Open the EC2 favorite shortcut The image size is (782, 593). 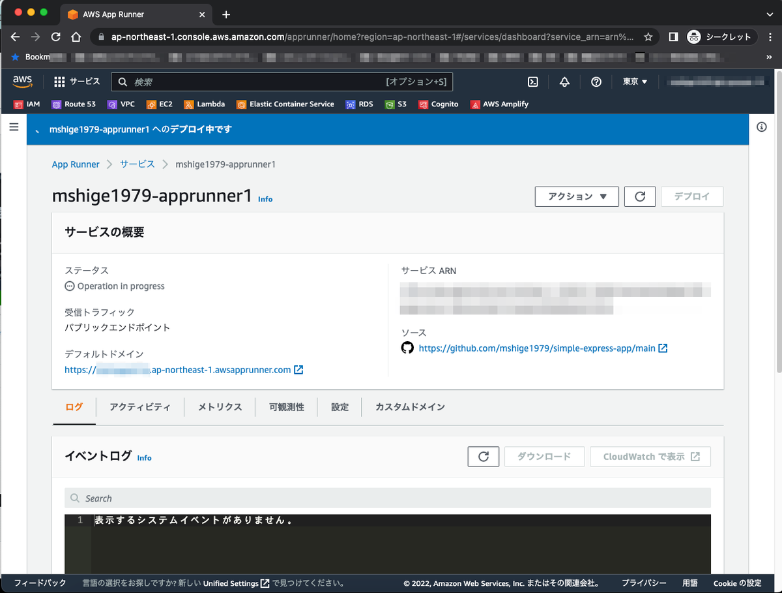pyautogui.click(x=160, y=104)
